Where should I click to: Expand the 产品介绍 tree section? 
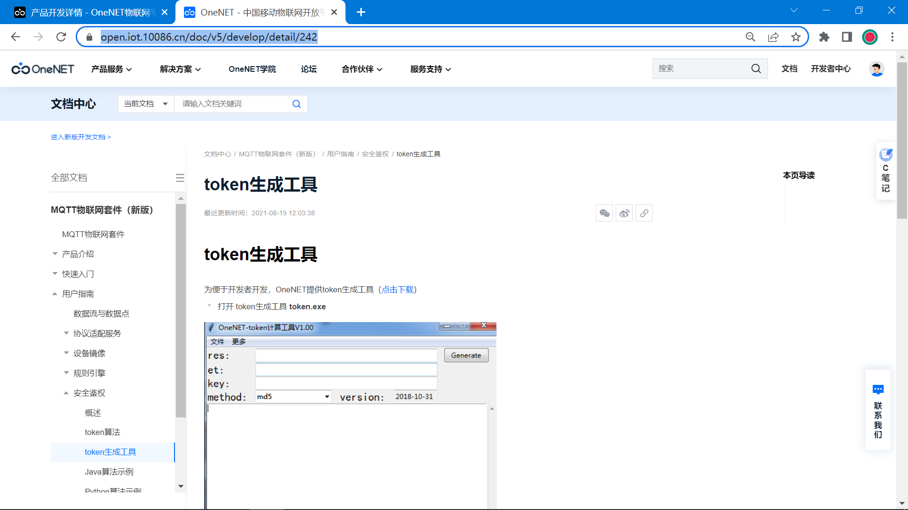(55, 254)
